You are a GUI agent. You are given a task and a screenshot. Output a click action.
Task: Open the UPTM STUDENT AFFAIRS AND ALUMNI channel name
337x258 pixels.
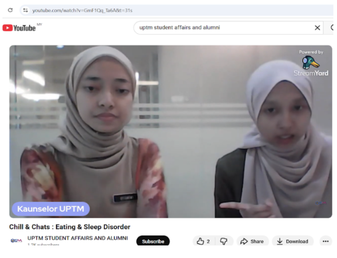(x=78, y=238)
